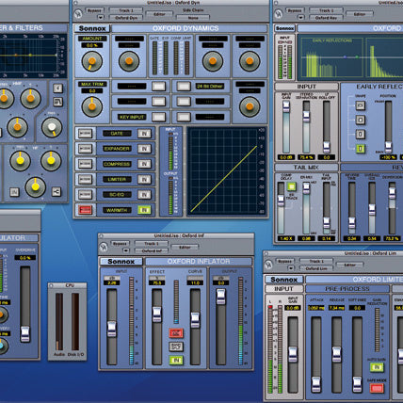Click the red WARMTH section access button
Image resolution: width=403 pixels, height=403 pixels.
[85, 210]
